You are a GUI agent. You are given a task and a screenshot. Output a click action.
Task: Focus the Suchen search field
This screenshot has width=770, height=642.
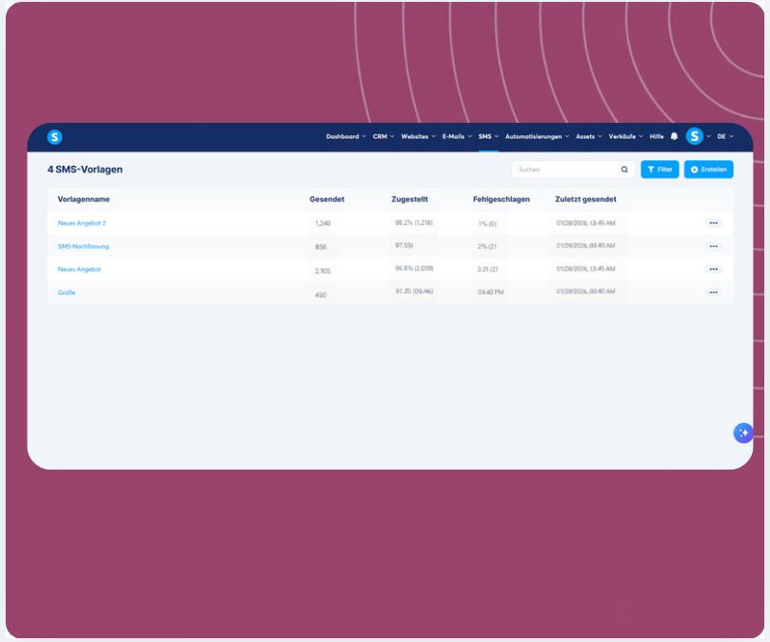(x=573, y=170)
